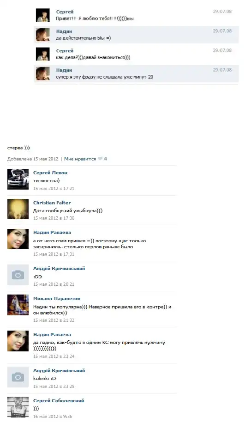Click the '16 мая 2012 в 9:36' timestamp
251x430 pixels.
click(53, 416)
